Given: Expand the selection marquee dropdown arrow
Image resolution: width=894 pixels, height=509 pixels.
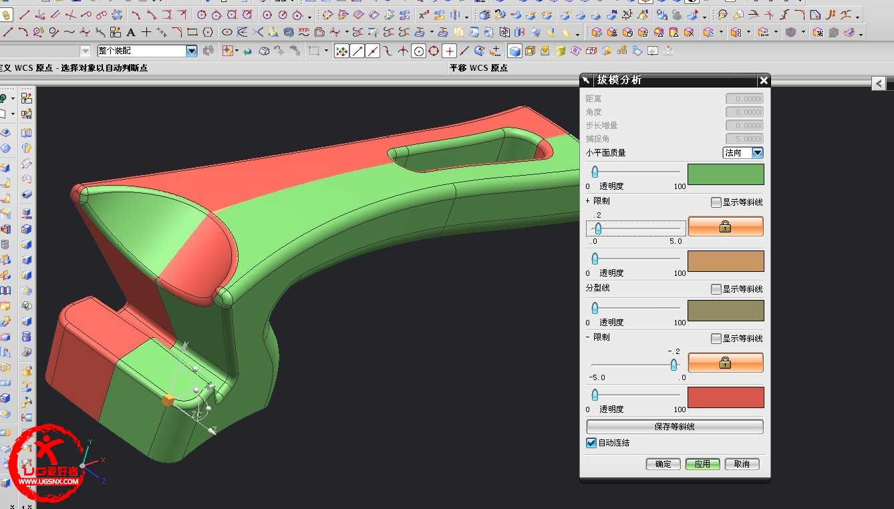Looking at the screenshot, I should coord(326,51).
